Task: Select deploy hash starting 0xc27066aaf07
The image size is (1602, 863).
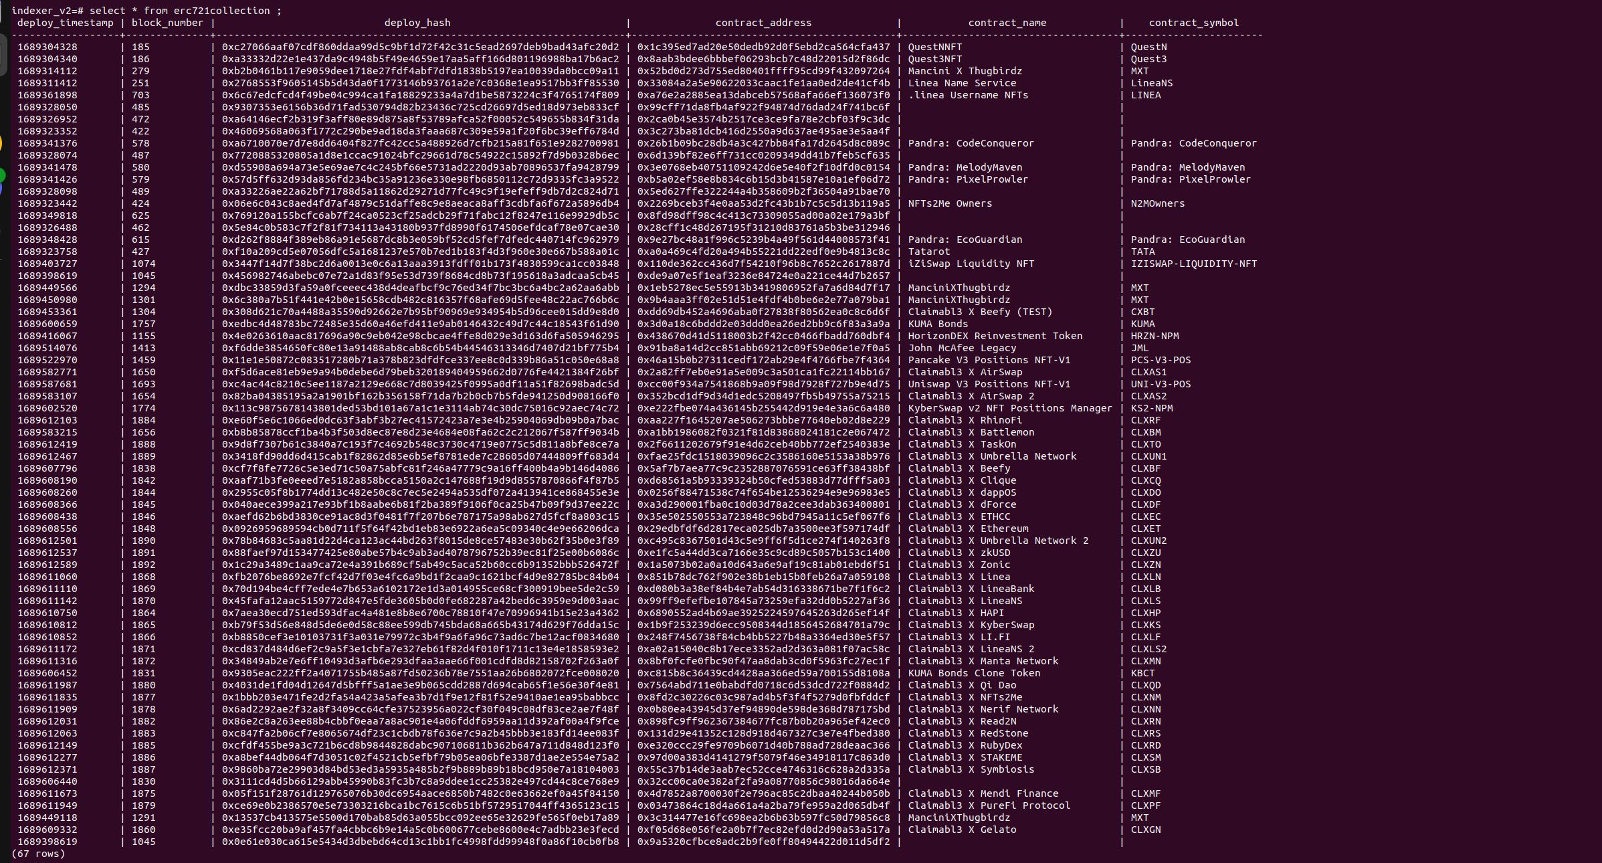Action: 421,47
